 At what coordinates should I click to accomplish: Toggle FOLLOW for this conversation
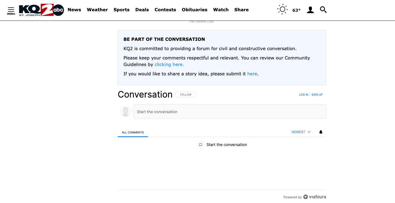pyautogui.click(x=186, y=95)
